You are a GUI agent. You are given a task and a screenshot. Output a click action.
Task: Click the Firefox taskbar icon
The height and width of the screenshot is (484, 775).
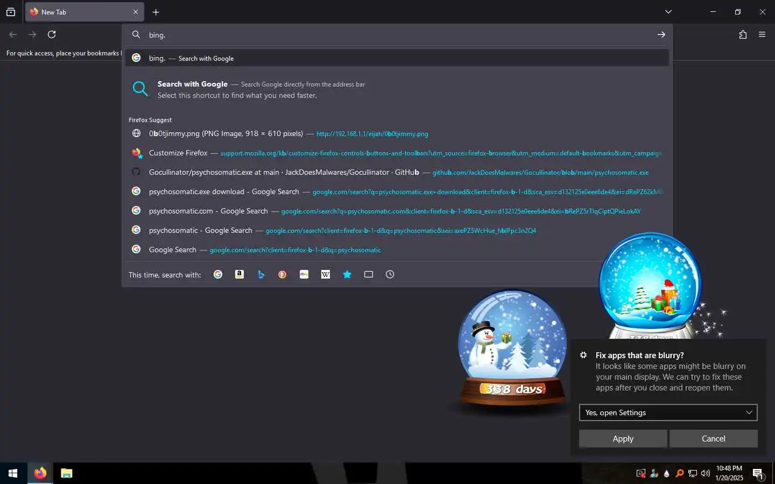(x=40, y=473)
